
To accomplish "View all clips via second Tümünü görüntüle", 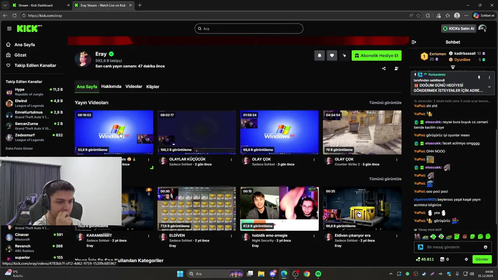I will click(385, 179).
